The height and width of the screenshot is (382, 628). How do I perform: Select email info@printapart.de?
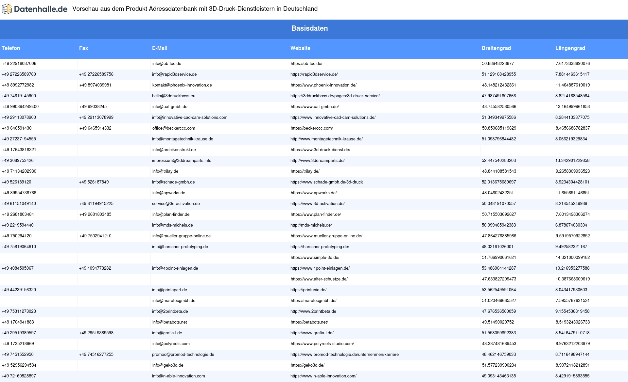coord(169,290)
